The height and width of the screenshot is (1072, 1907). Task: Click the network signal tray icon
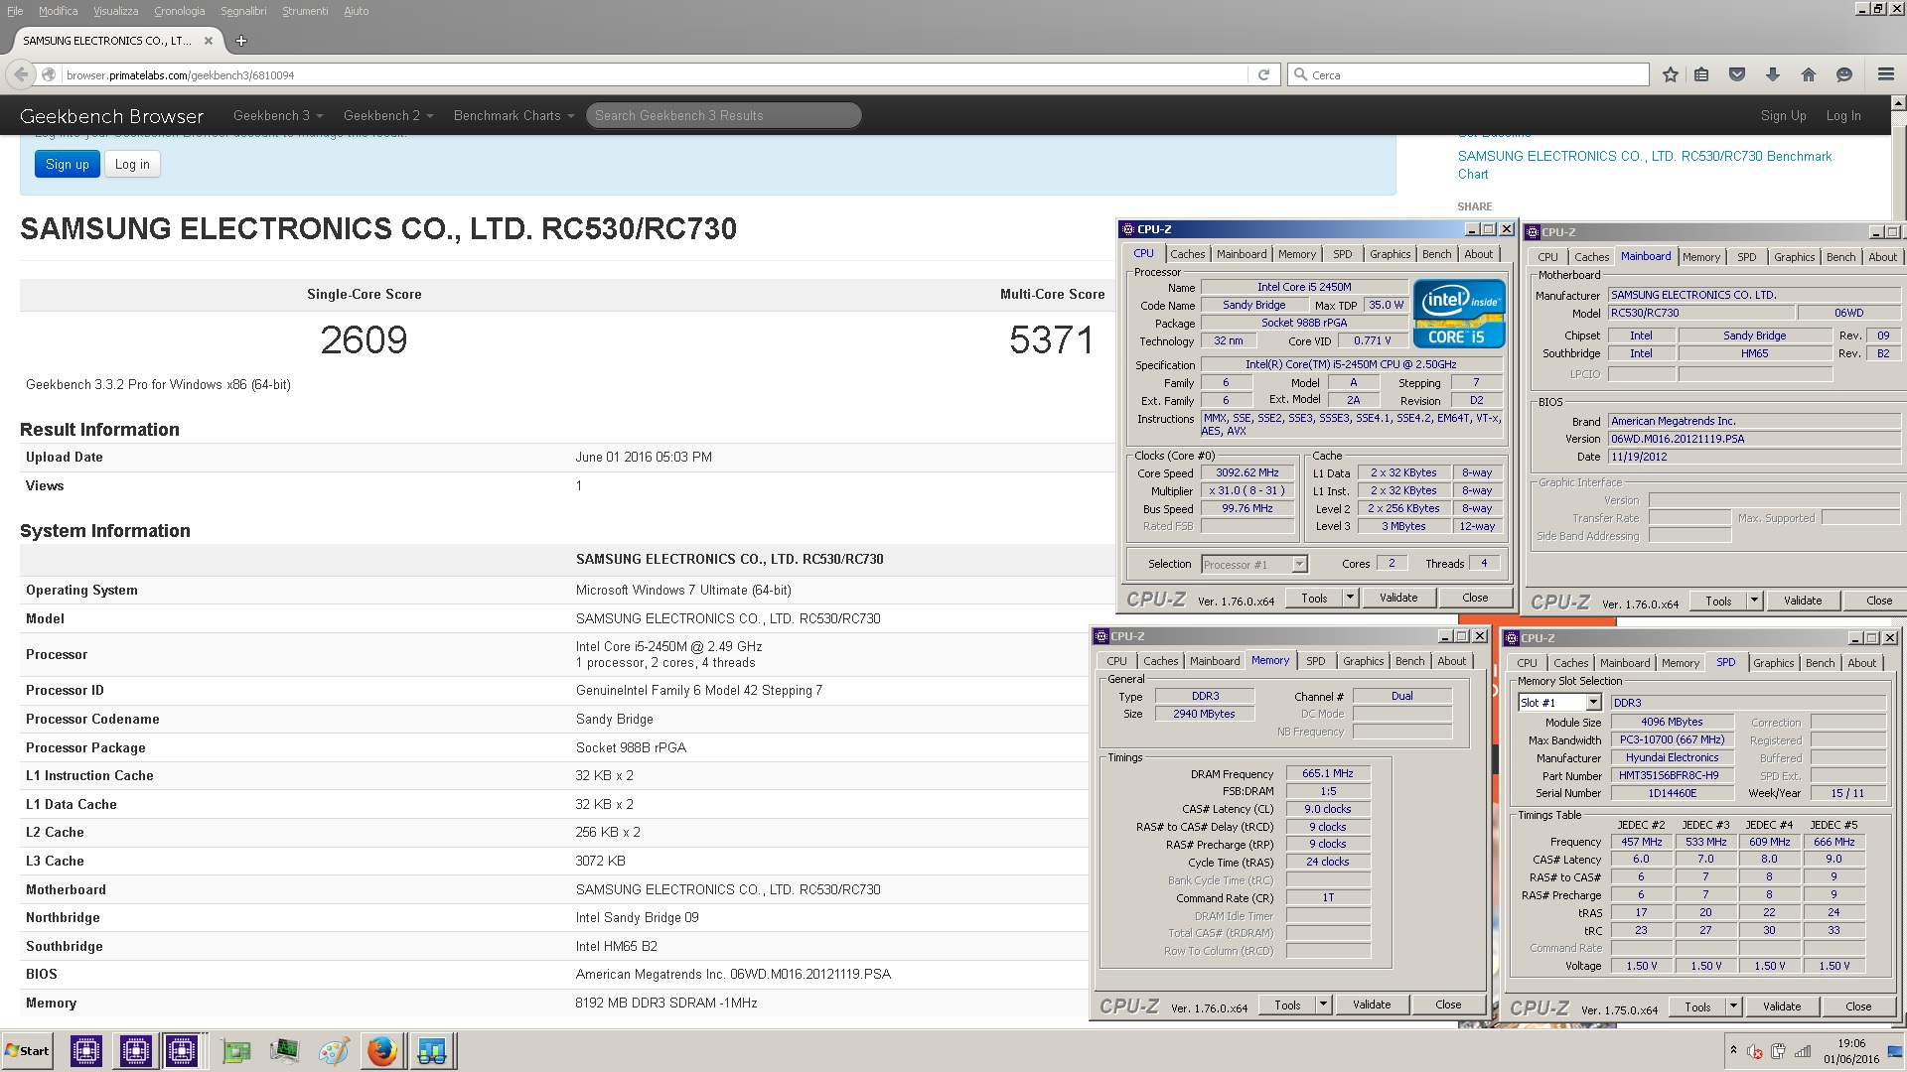point(1802,1051)
